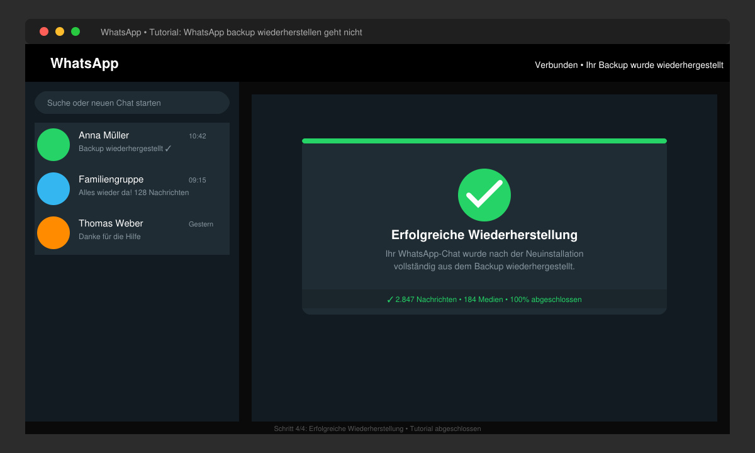Click the 10:42 timestamp
The height and width of the screenshot is (453, 755).
[198, 136]
